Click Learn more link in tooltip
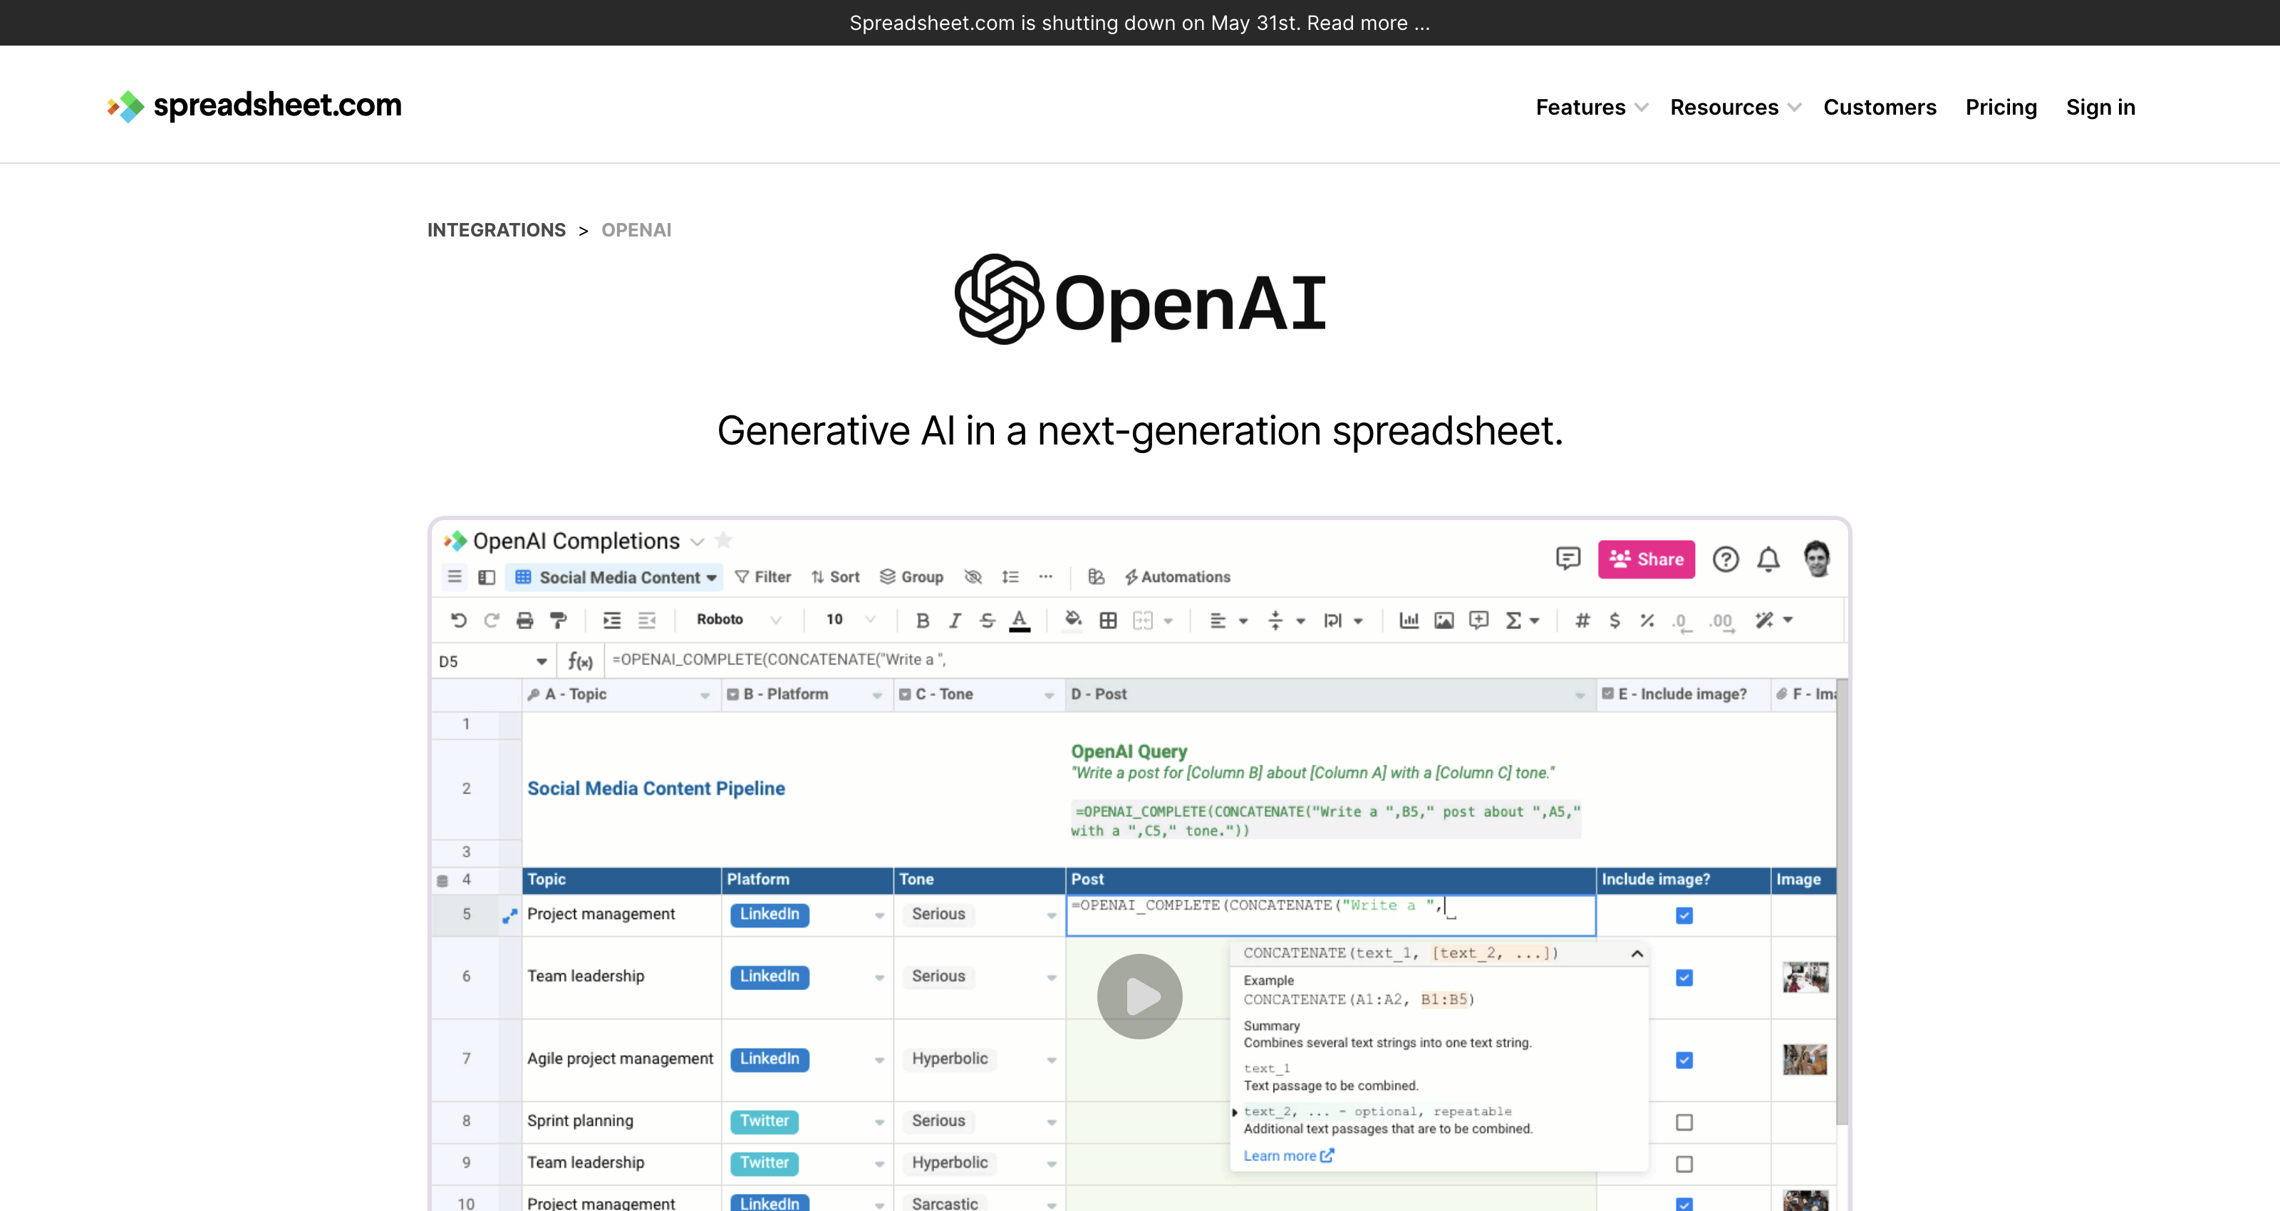The image size is (2280, 1211). coord(1287,1156)
